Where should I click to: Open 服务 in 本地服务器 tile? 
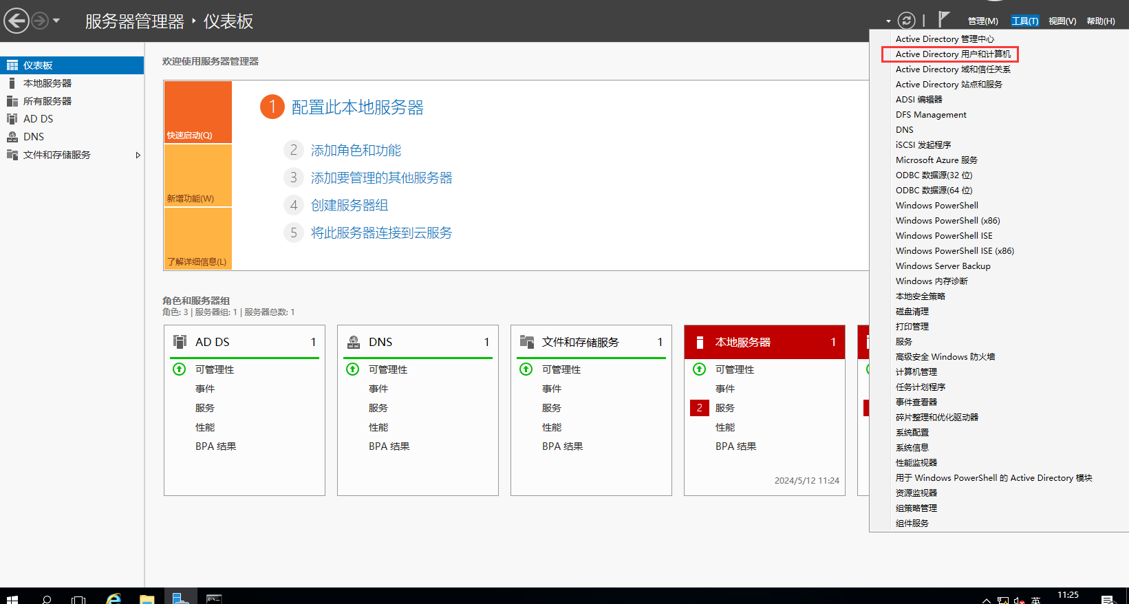pos(725,408)
